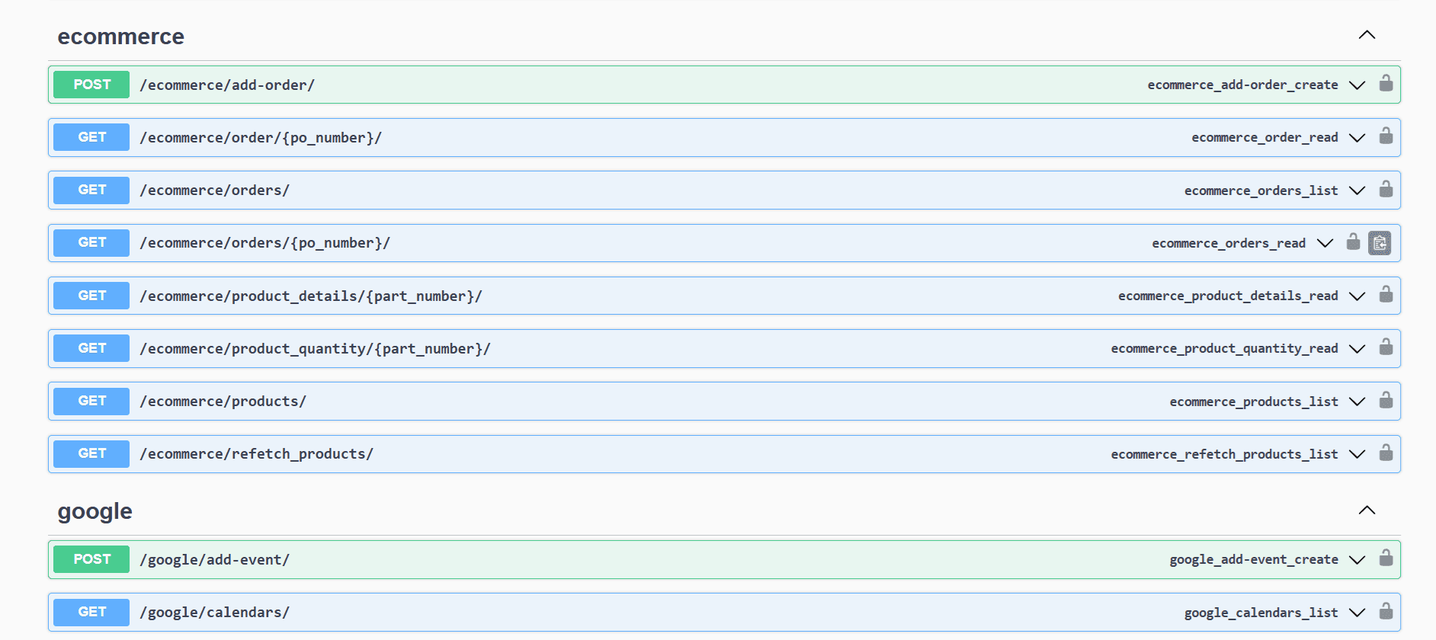Expand the ecommerce_product_quantity_read chevron
1436x640 pixels.
1357,348
